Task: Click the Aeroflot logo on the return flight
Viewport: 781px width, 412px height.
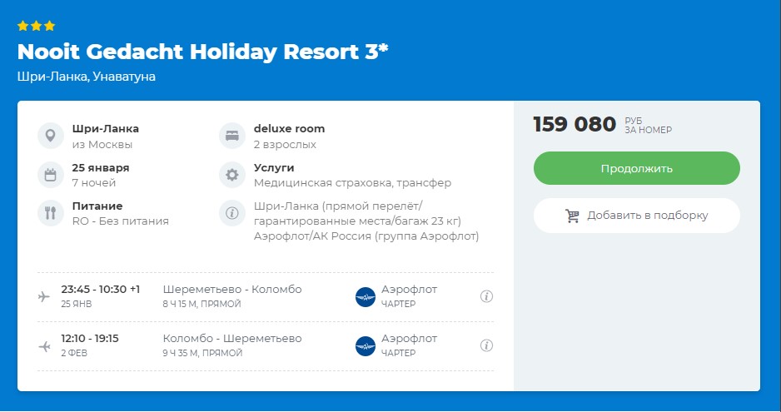Action: 365,346
